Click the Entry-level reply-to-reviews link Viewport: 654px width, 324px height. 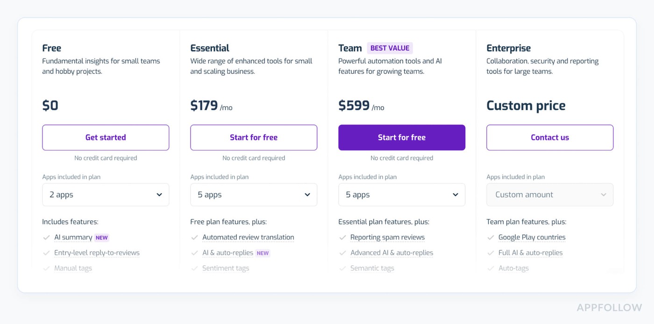coord(97,253)
